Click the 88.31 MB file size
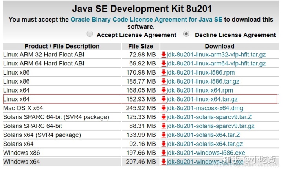The image size is (283, 171). [142, 126]
